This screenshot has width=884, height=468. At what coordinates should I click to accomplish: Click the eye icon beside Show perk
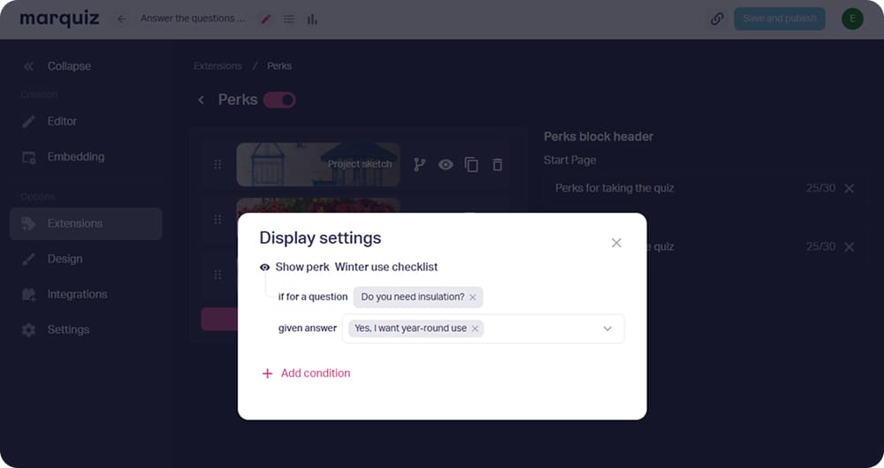coord(264,267)
